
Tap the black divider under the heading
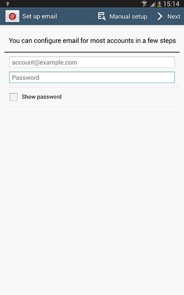click(x=92, y=52)
